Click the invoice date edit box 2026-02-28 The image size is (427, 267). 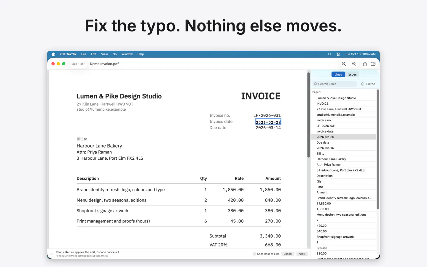pos(268,122)
